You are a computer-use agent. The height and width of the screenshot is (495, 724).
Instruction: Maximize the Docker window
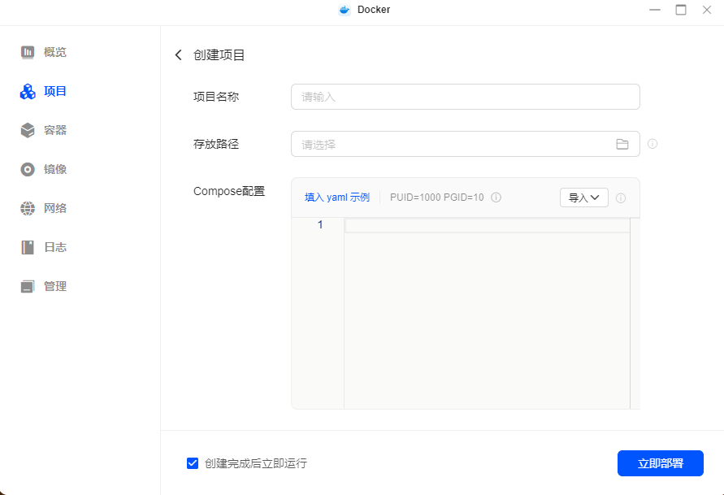coord(681,10)
